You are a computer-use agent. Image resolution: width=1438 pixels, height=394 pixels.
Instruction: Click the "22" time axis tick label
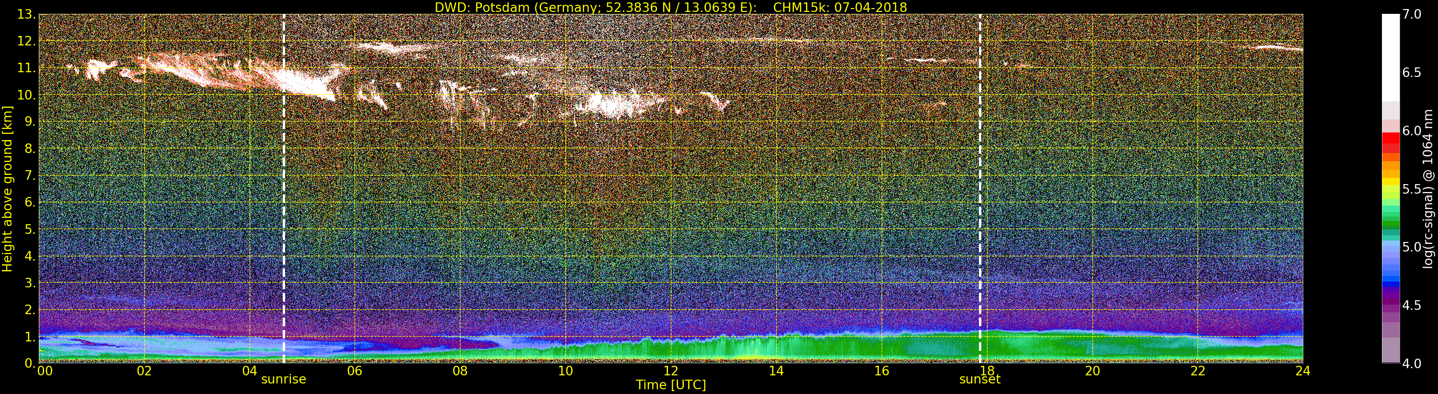[1198, 371]
